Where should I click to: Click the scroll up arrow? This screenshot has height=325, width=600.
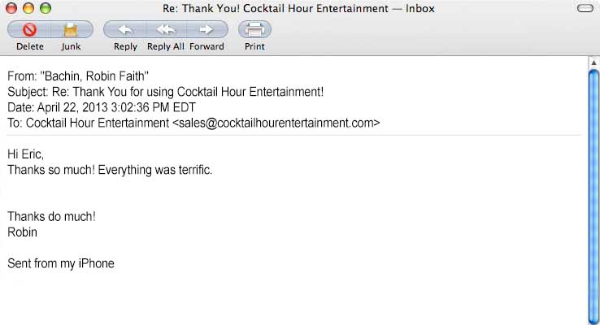(593, 63)
